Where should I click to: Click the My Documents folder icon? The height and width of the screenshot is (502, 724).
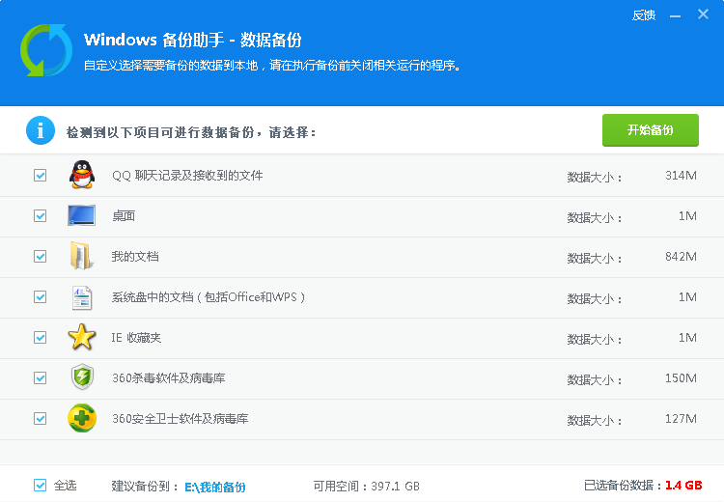tap(82, 256)
